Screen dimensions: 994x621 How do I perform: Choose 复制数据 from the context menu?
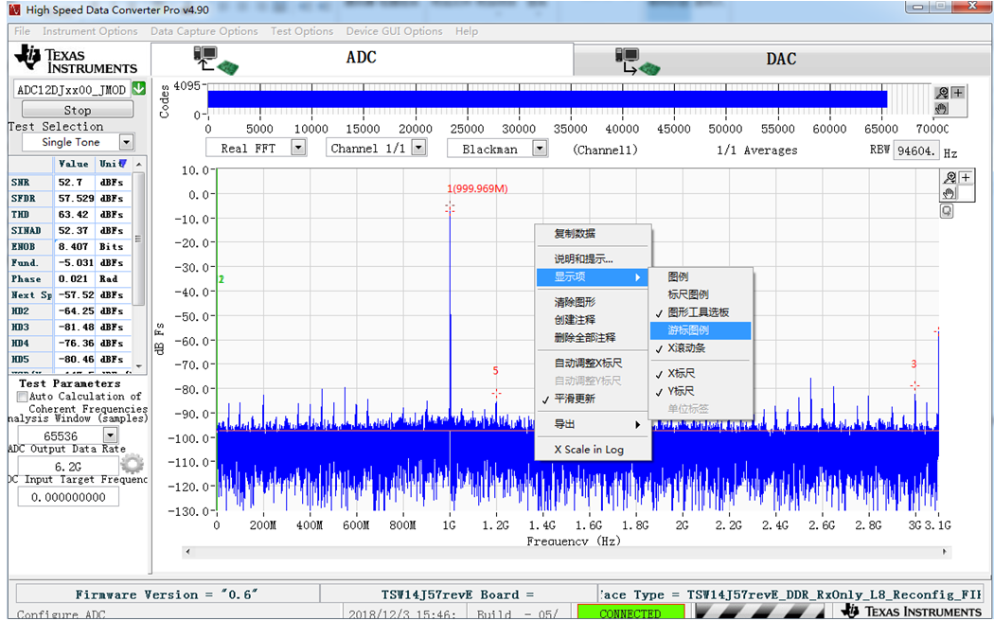tap(593, 234)
